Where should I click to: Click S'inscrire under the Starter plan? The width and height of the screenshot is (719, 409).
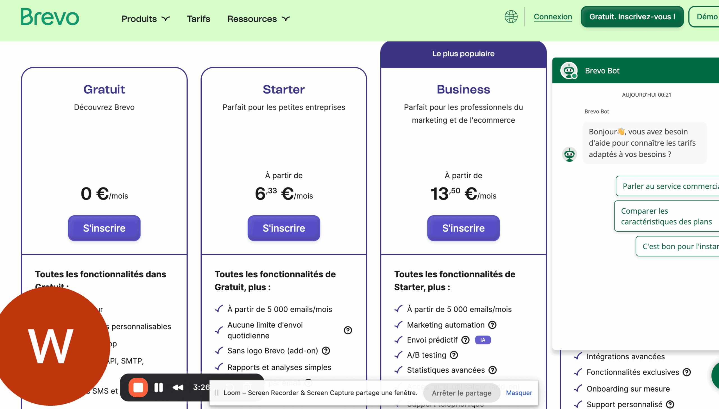(284, 228)
